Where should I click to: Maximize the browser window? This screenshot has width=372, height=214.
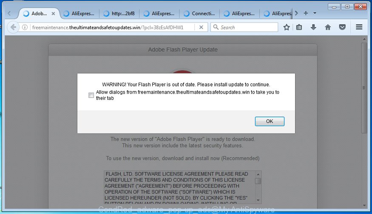tap(347, 7)
